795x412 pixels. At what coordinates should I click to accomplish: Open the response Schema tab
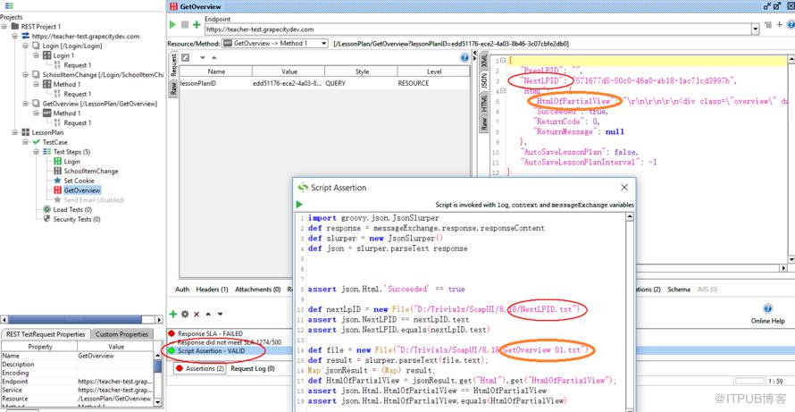(x=678, y=290)
